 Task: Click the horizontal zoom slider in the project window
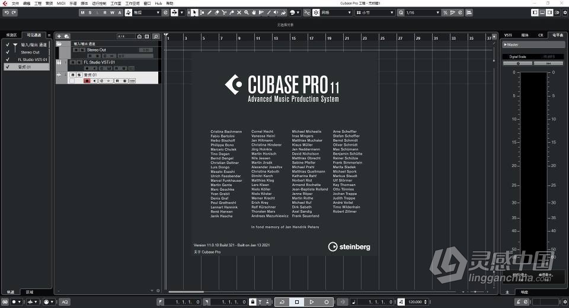coord(475,291)
